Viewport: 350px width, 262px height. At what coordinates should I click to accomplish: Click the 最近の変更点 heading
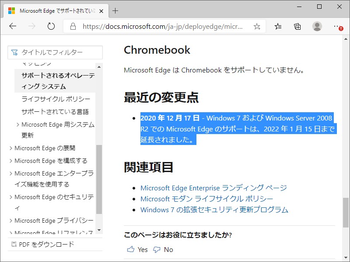point(161,97)
